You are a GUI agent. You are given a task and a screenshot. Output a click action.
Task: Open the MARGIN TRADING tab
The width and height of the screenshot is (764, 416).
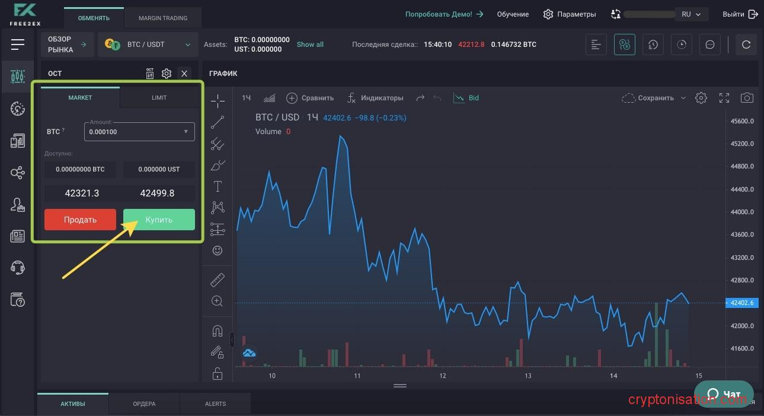pos(163,18)
